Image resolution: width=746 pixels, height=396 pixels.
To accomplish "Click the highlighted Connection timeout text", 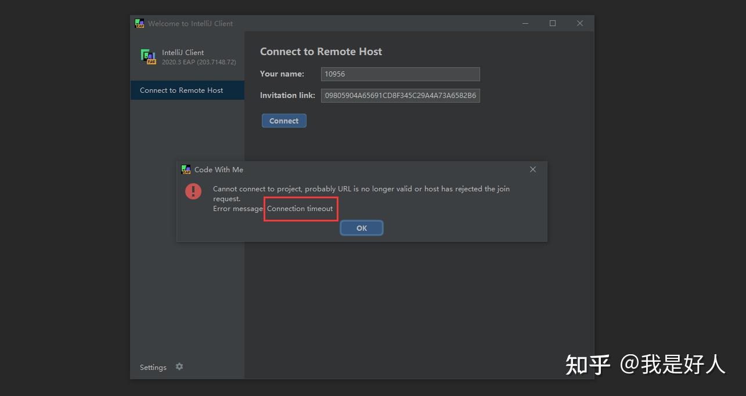I will point(300,209).
